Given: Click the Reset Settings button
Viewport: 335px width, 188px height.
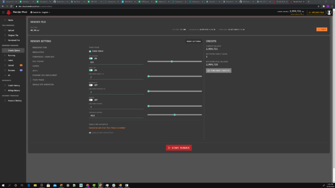Looking at the screenshot, I should pyautogui.click(x=194, y=41).
